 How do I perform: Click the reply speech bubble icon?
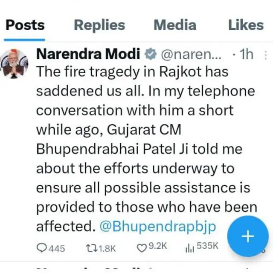[x=42, y=247]
